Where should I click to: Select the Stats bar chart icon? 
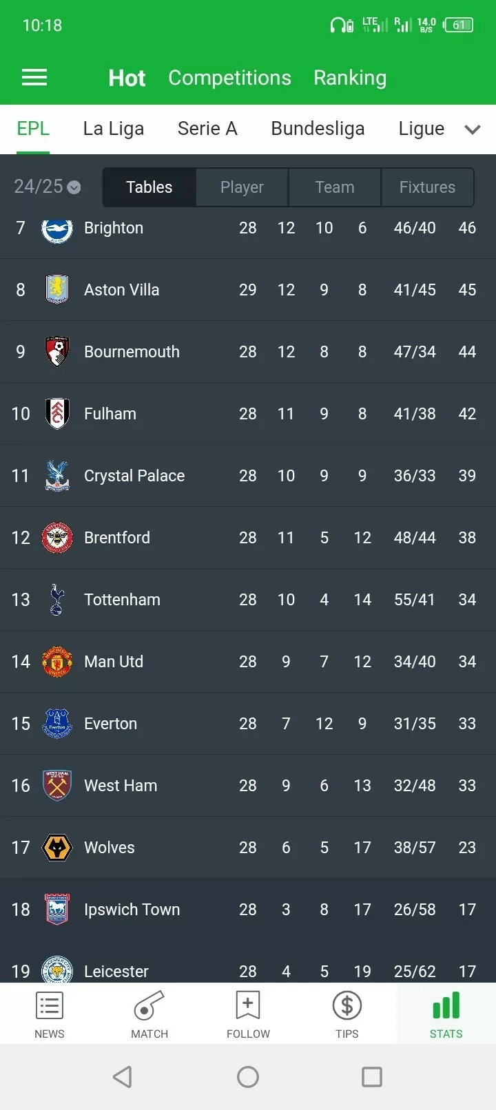click(446, 1006)
